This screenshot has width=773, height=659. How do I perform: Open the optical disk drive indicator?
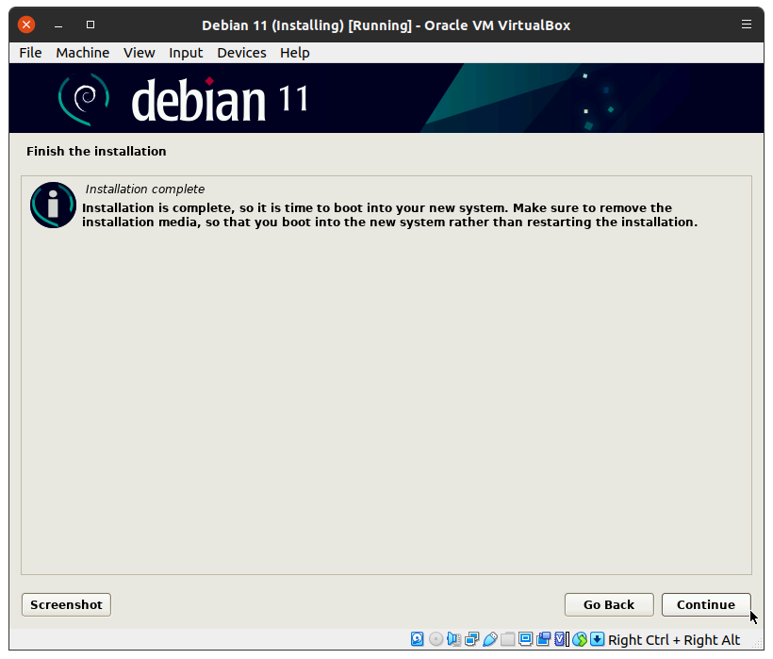pos(436,639)
